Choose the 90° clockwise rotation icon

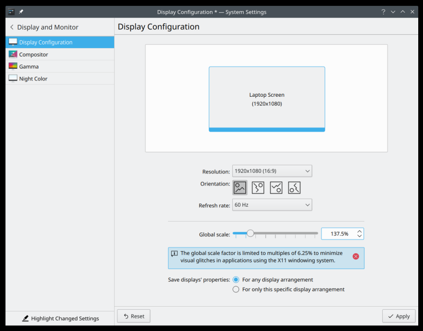click(x=258, y=187)
